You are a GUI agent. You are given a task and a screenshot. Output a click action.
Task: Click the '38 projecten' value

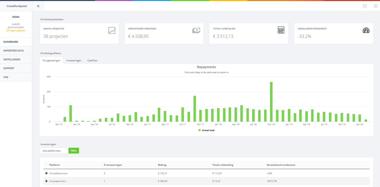pyautogui.click(x=56, y=36)
